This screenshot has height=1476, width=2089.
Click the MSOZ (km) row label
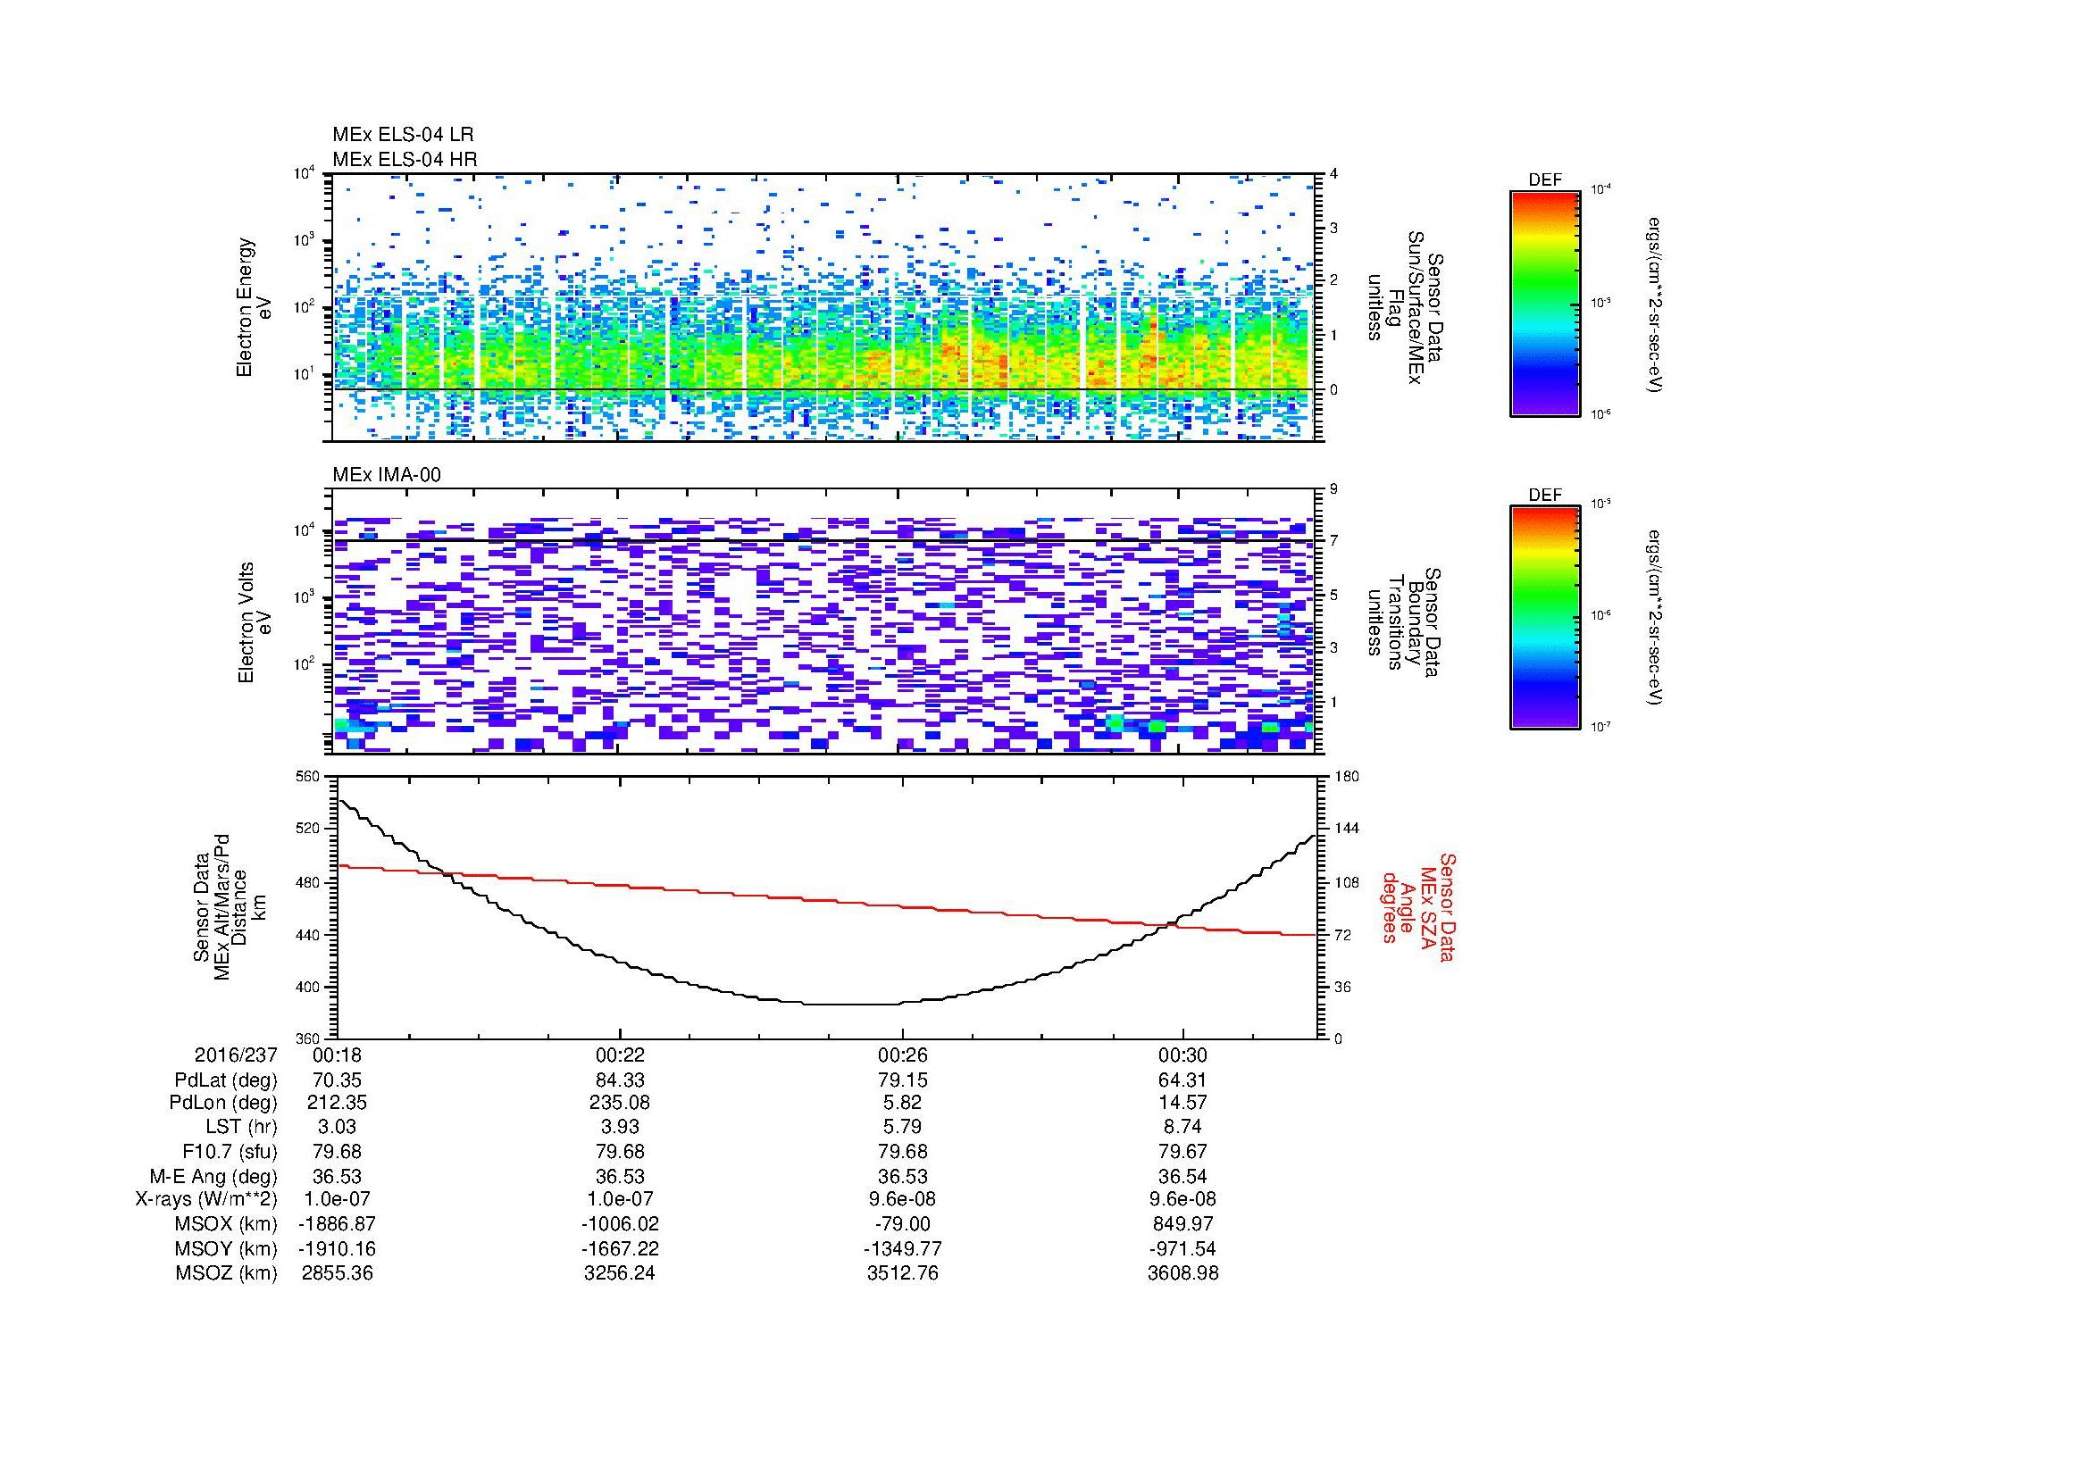[226, 1273]
